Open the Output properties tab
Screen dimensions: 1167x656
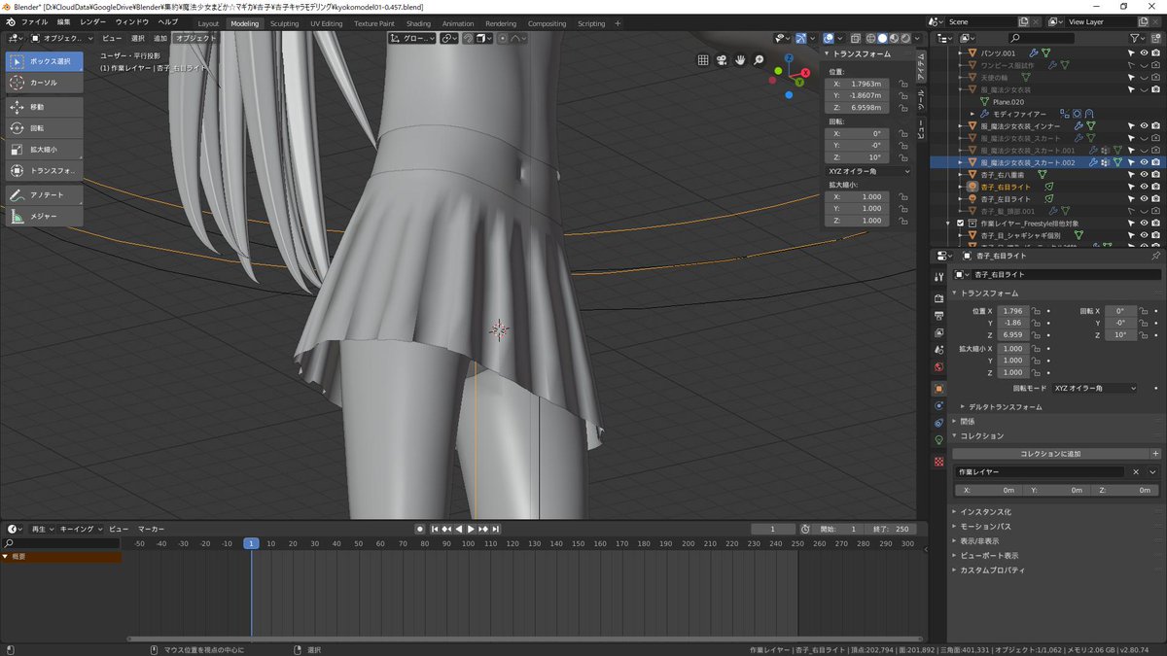[x=938, y=316]
